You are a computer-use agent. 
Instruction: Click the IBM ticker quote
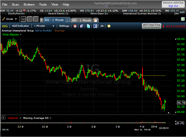142,12
